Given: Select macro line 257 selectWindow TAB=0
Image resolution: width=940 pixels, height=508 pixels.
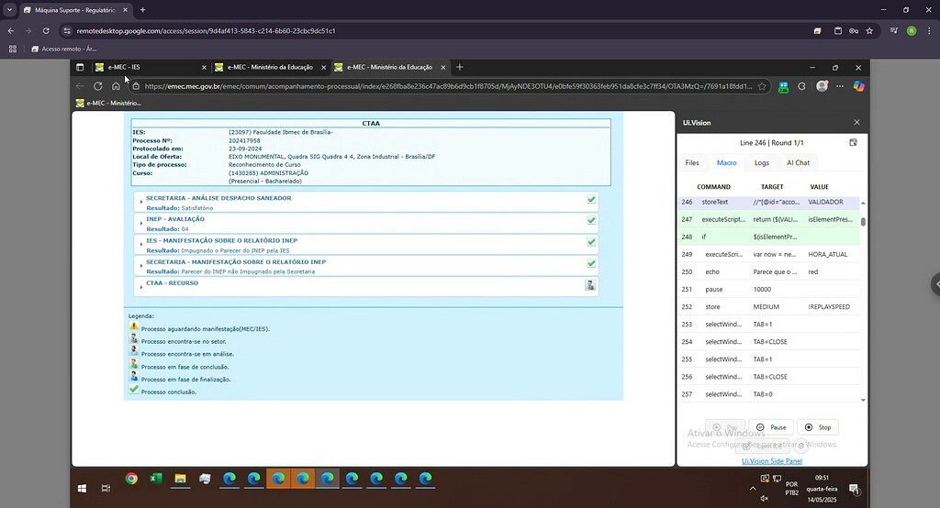Looking at the screenshot, I should pos(769,394).
